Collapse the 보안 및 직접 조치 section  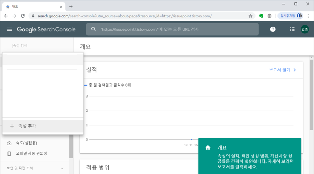click(62, 168)
